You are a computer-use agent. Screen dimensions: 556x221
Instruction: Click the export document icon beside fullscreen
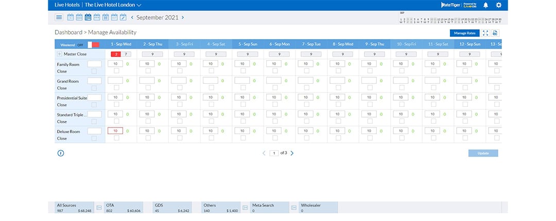point(495,33)
